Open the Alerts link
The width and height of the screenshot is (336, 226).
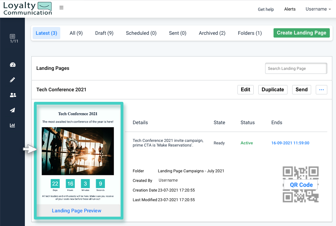(x=290, y=9)
